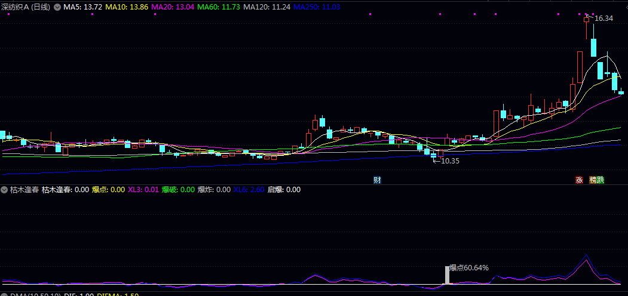Viewport: 628px width, 296px height.
Task: Click the 16.34 high price label
Action: (x=604, y=18)
